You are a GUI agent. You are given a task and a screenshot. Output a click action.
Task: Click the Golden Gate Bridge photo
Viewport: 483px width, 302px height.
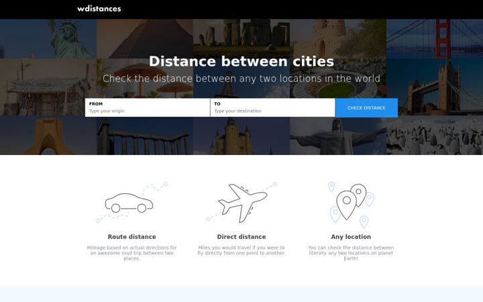click(435, 39)
